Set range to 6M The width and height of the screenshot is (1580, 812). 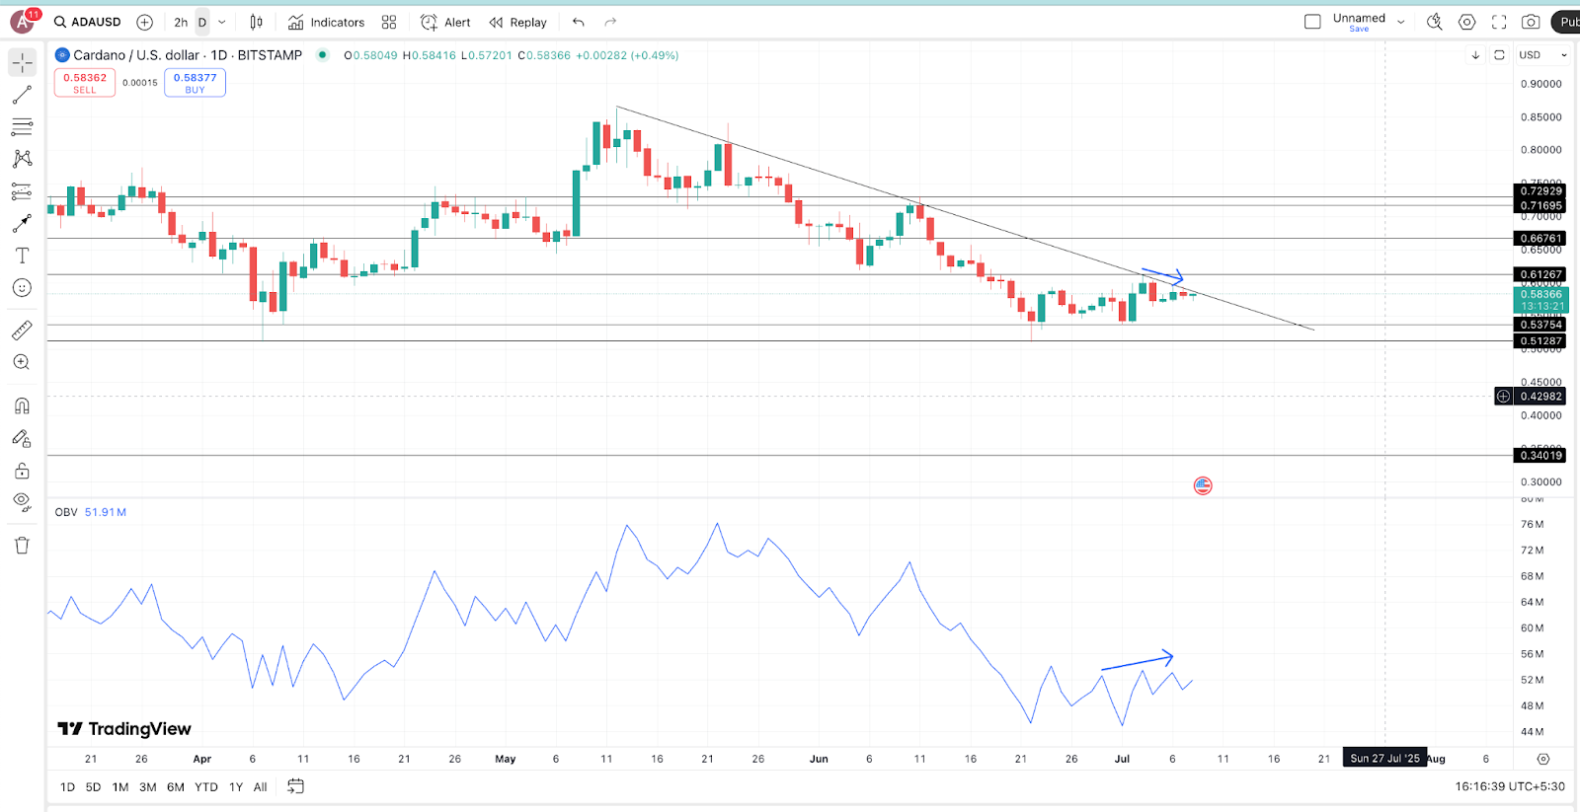[x=176, y=786]
